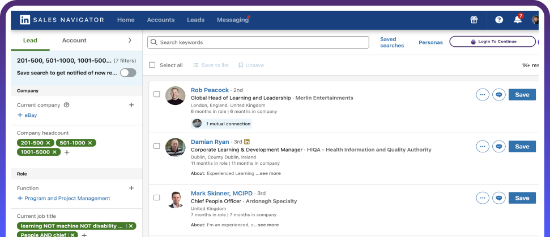Add another current job title
The height and width of the screenshot is (237, 550).
84,235
